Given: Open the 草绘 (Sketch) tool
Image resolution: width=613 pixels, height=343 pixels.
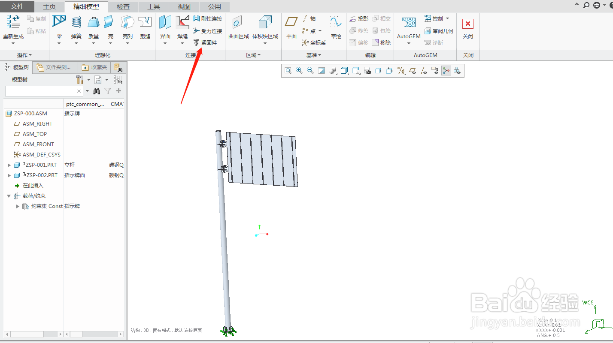Looking at the screenshot, I should coord(336,27).
